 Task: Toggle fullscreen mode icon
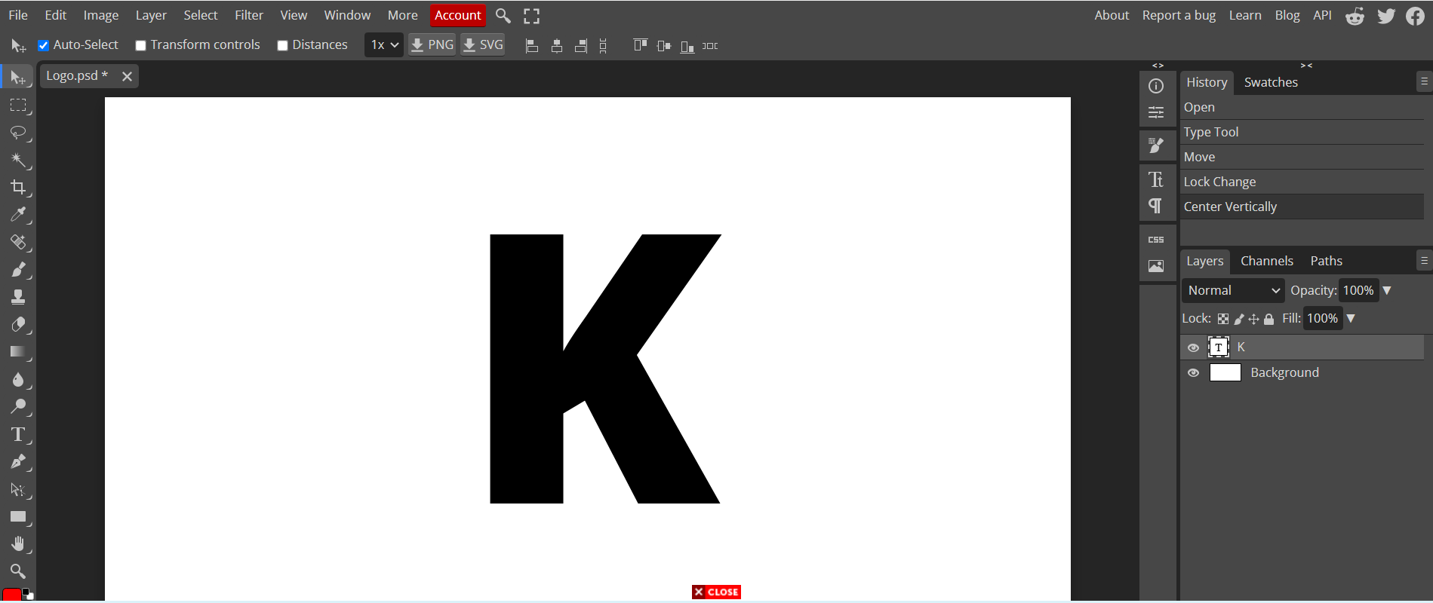click(x=532, y=16)
